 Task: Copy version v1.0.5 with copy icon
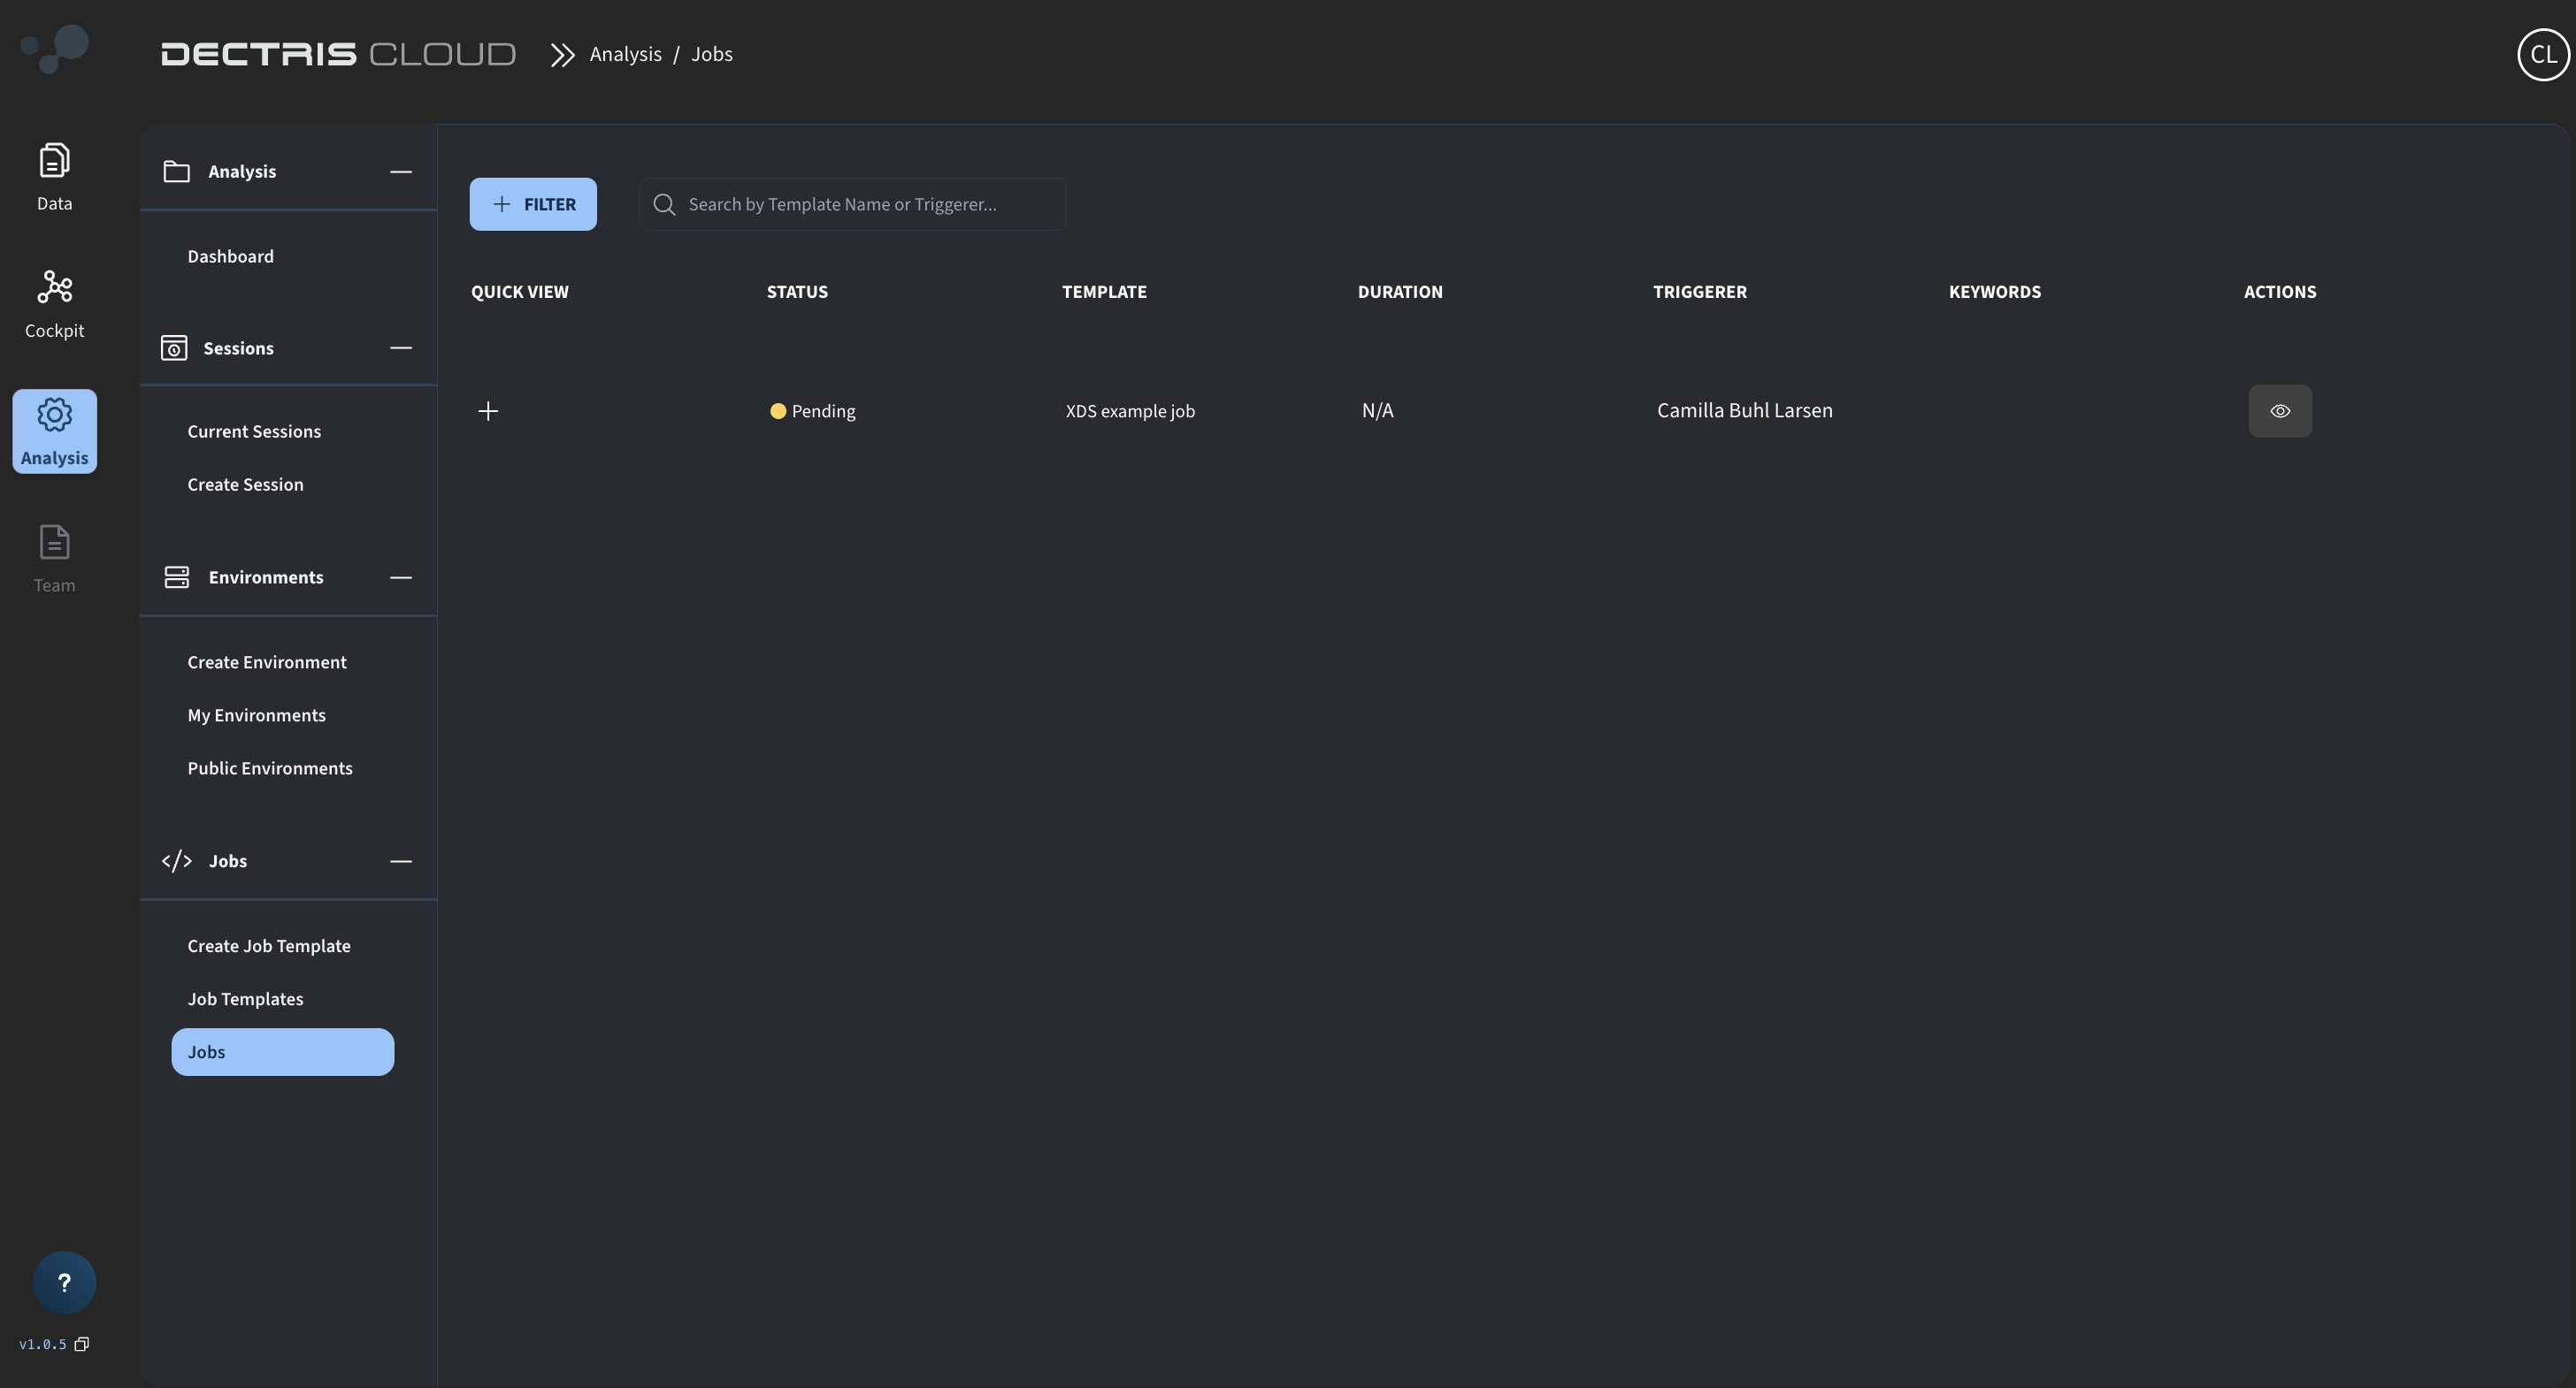tap(82, 1344)
